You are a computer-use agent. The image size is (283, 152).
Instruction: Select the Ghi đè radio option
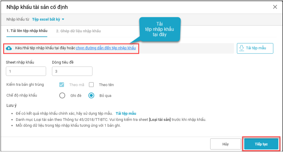pos(62,96)
